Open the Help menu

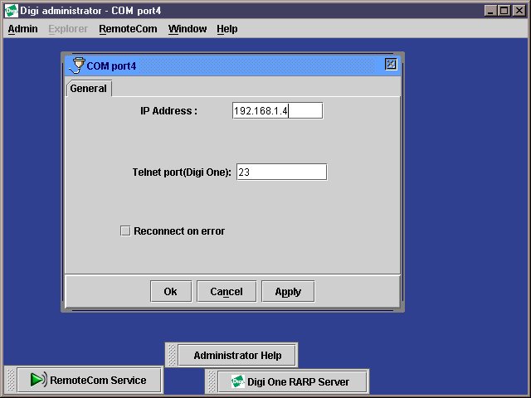click(227, 29)
